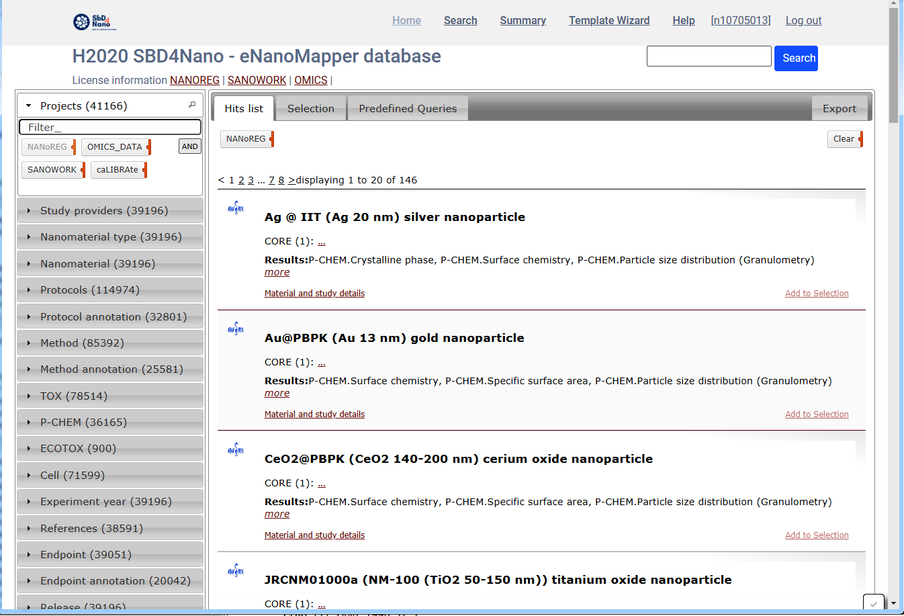Expand Study providers (39196) section
The height and width of the screenshot is (616, 904).
pos(110,210)
